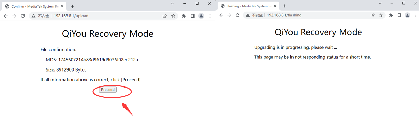Image resolution: width=419 pixels, height=126 pixels.
Task: Click the 192.168.8.1/flashing address bar
Action: [x=314, y=15]
